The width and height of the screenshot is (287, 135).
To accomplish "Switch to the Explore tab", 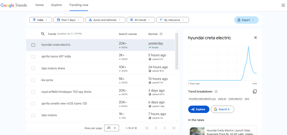I will (x=56, y=5).
